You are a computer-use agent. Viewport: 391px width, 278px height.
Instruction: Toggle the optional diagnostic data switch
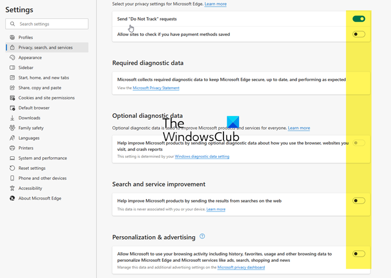tap(359, 143)
